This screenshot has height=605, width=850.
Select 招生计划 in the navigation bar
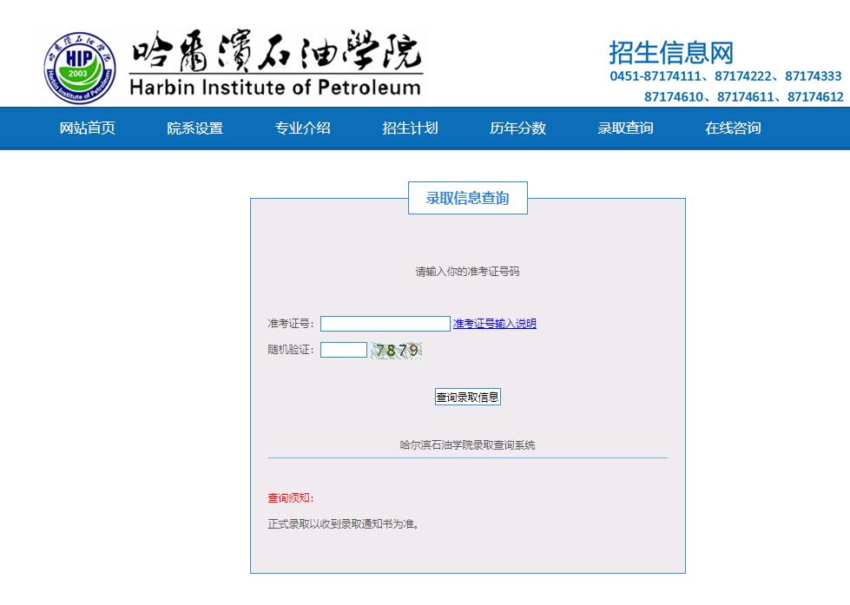[410, 128]
